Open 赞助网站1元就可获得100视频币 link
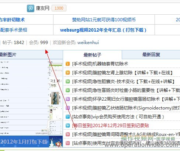This screenshot has width=180, height=151. tap(104, 20)
